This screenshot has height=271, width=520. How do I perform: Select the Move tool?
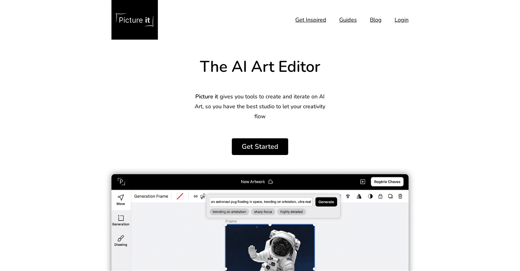121,200
